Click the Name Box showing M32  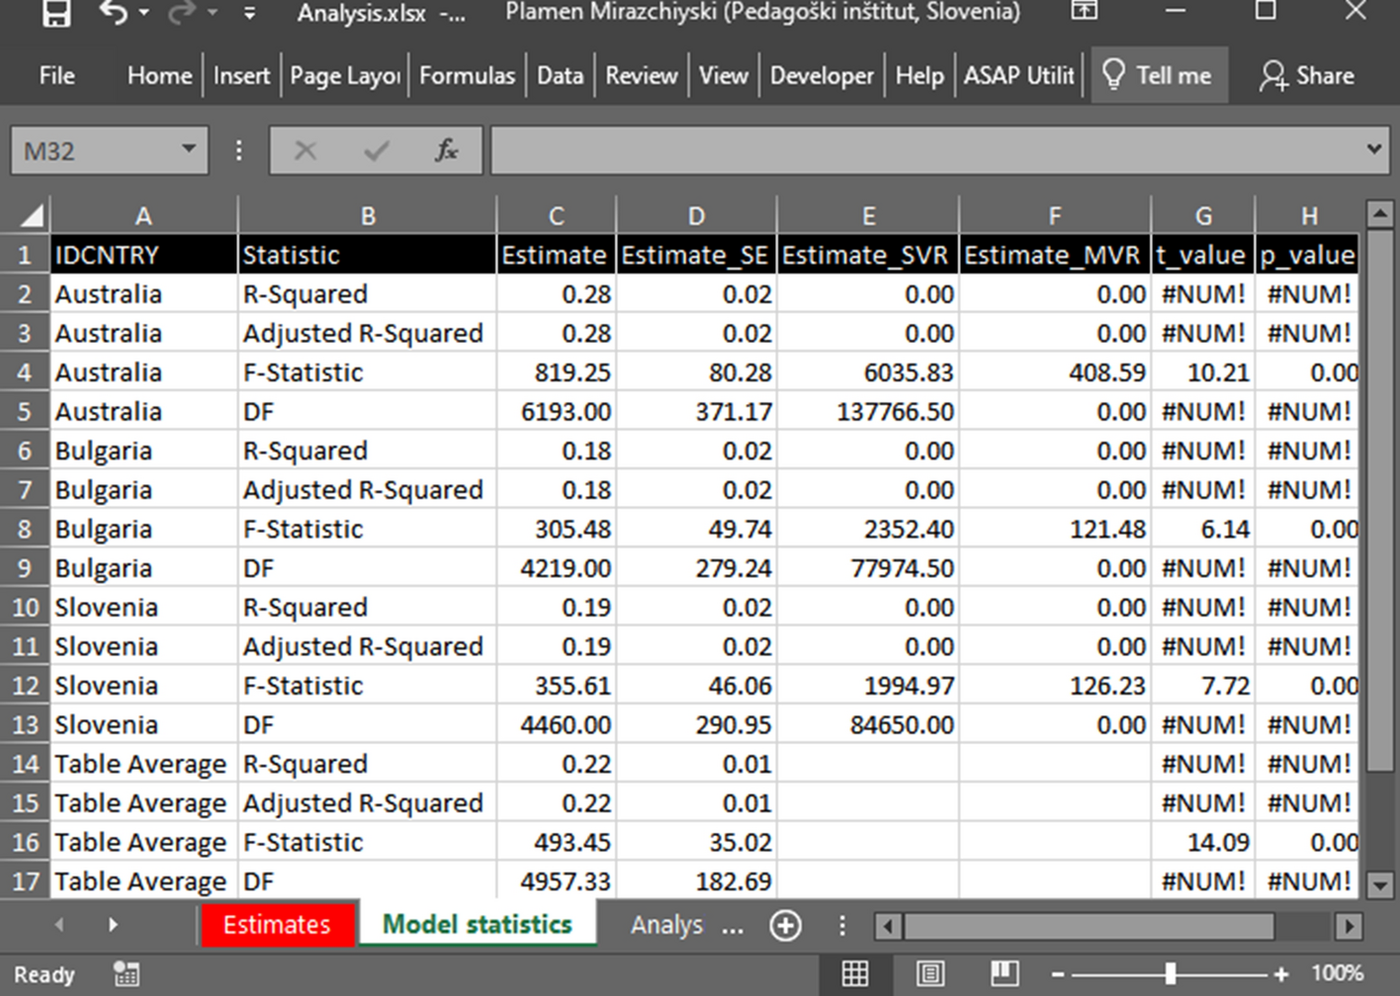[x=94, y=151]
